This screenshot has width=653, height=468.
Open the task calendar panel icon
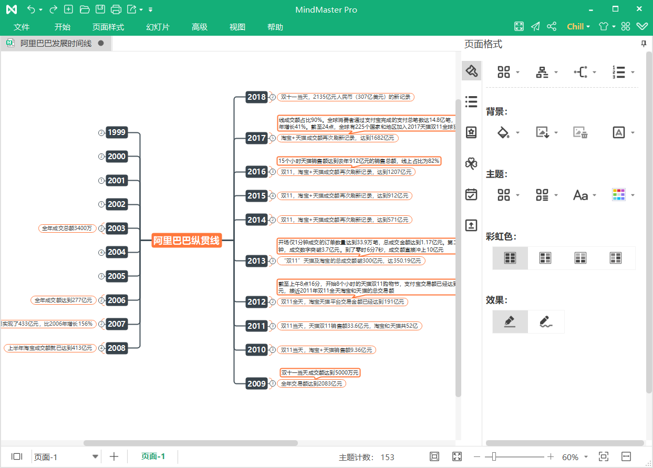click(x=471, y=194)
